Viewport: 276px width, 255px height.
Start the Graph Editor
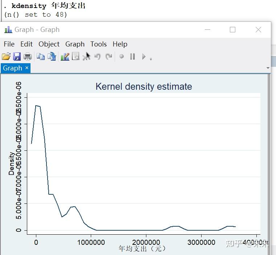(65, 57)
